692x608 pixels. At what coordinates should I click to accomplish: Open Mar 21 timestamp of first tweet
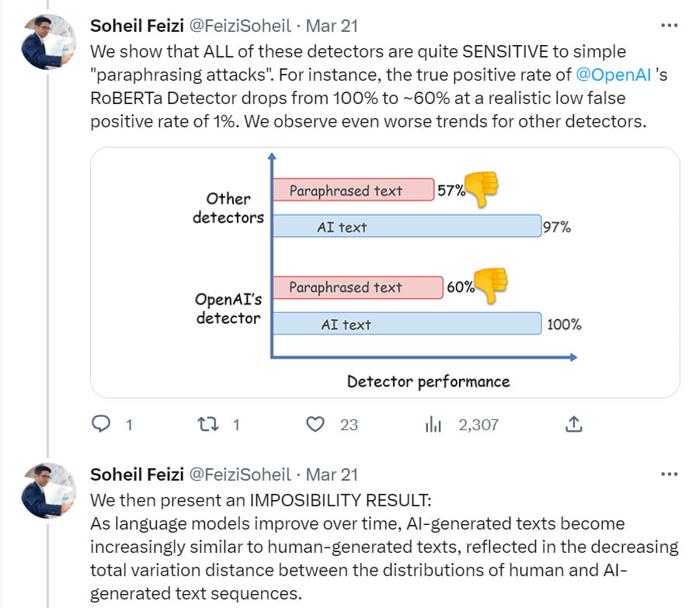point(332,26)
